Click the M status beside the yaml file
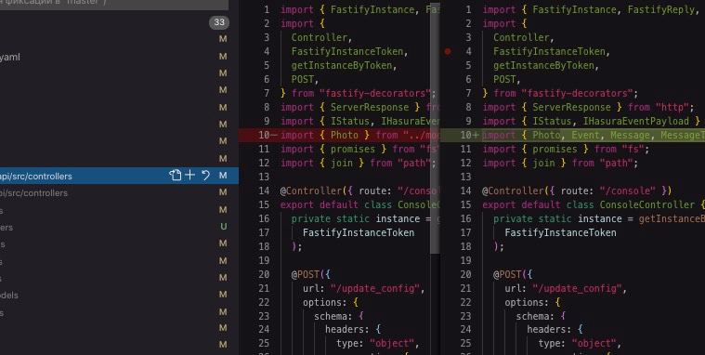The image size is (705, 355). click(x=223, y=57)
